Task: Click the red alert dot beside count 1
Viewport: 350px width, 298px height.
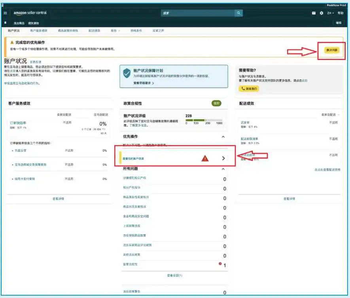Action: pos(220,264)
